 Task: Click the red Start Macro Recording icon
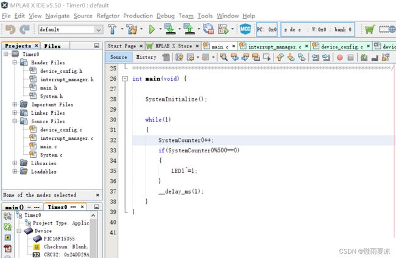click(340, 58)
